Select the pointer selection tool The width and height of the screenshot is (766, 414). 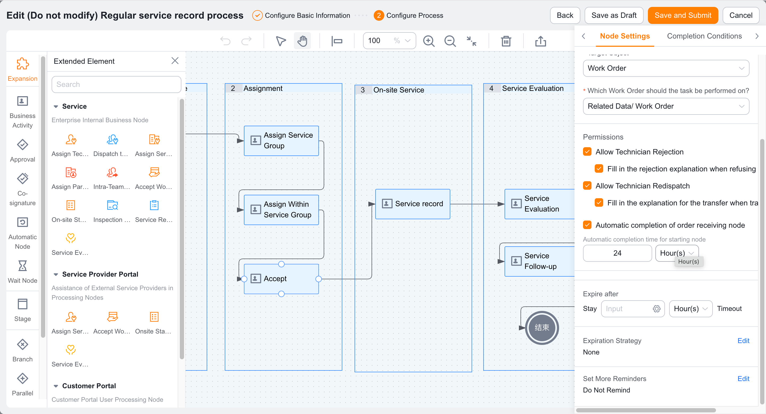281,41
